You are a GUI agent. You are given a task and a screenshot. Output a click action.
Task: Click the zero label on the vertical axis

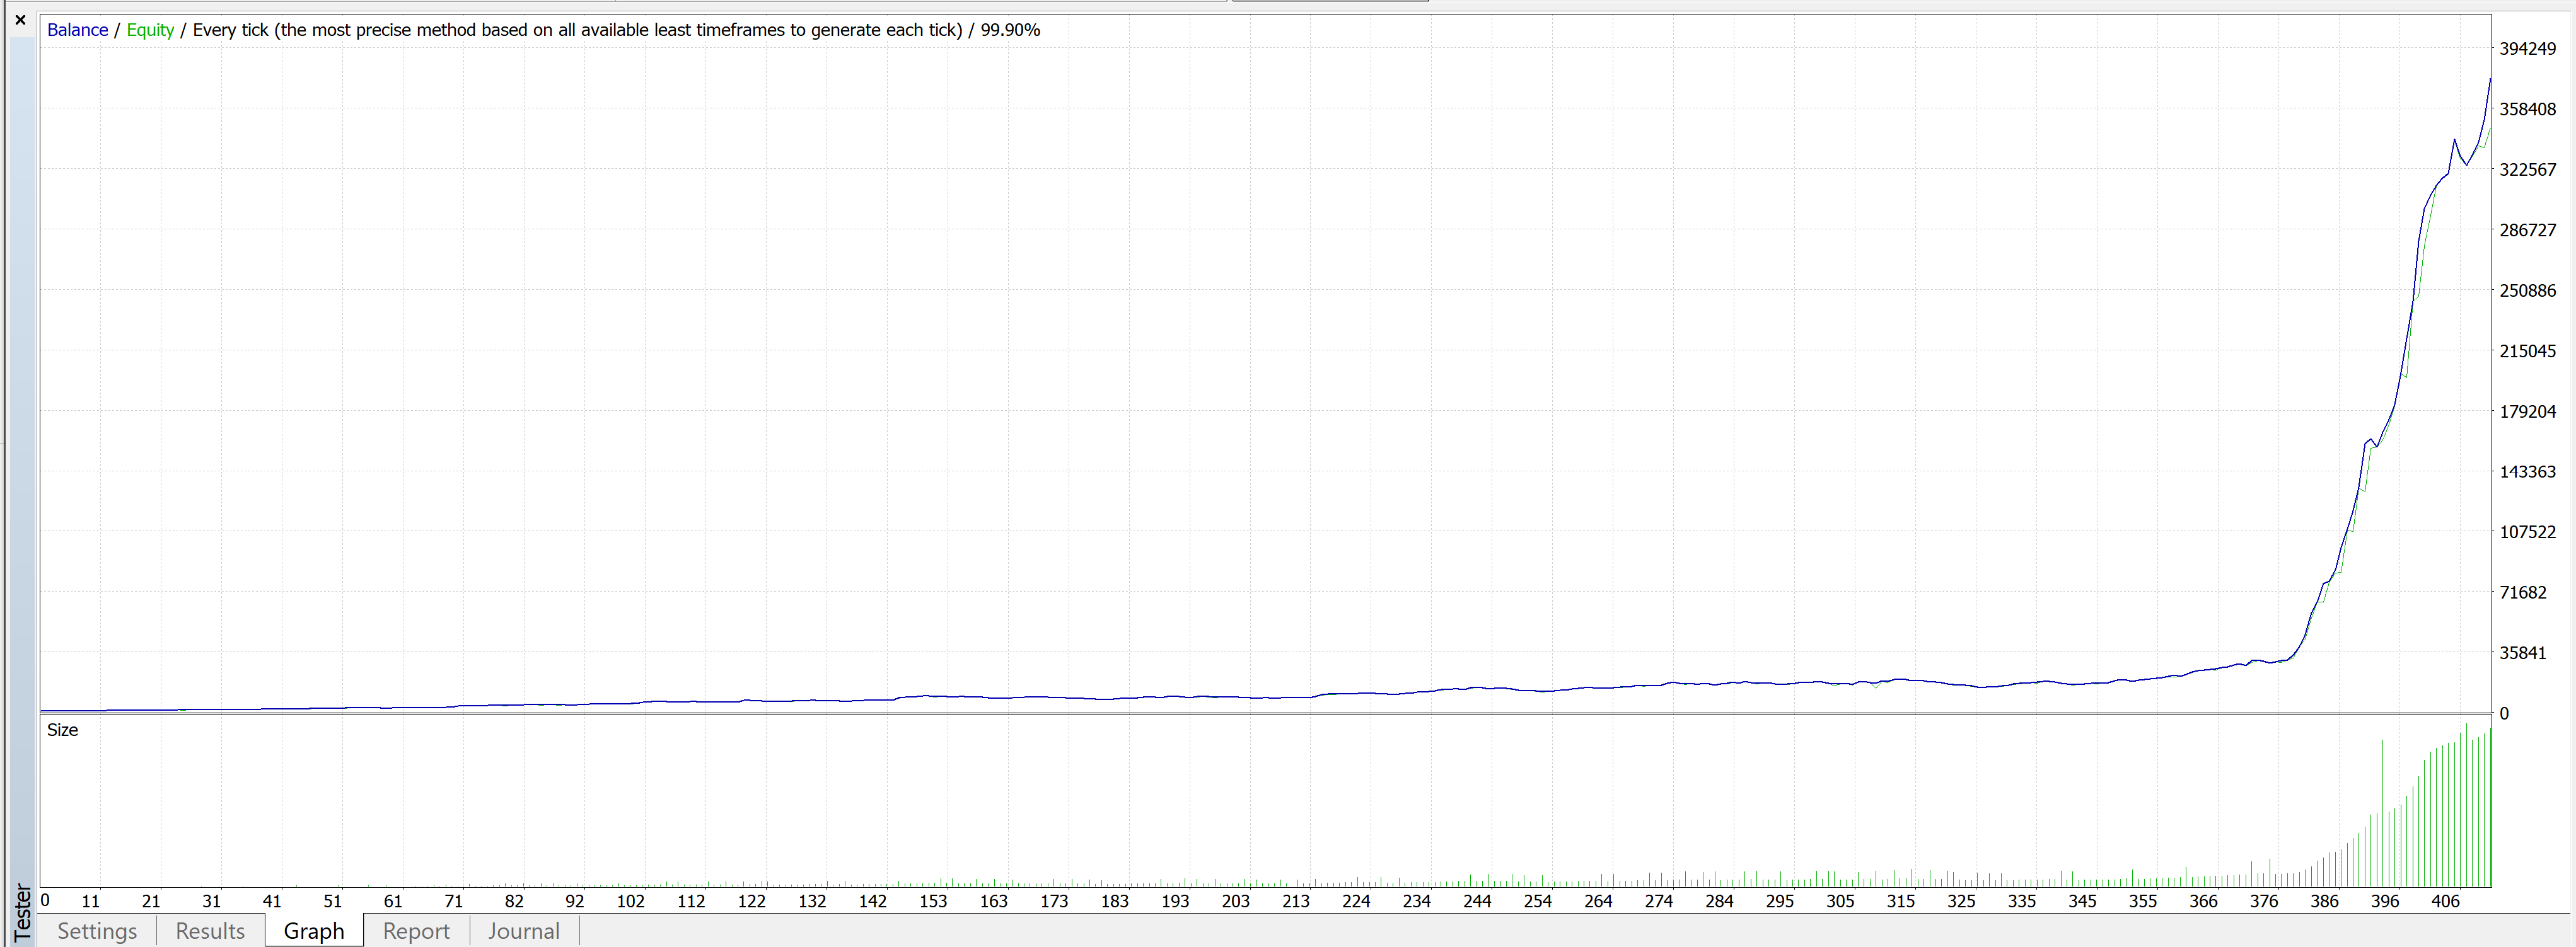(2504, 713)
